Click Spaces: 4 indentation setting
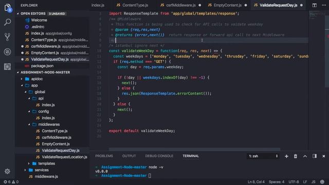Viewport: 329px width, 185px height. (277, 182)
